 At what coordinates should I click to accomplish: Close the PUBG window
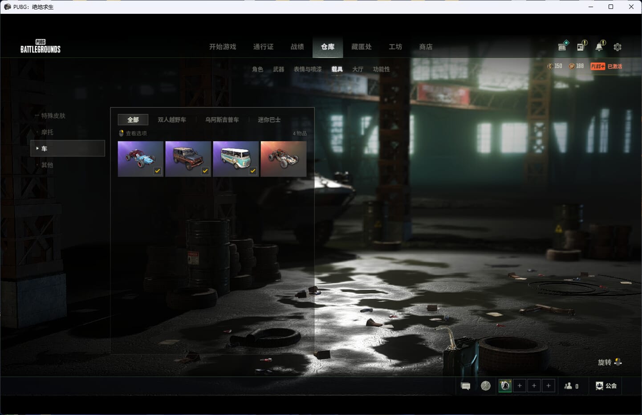coord(631,7)
